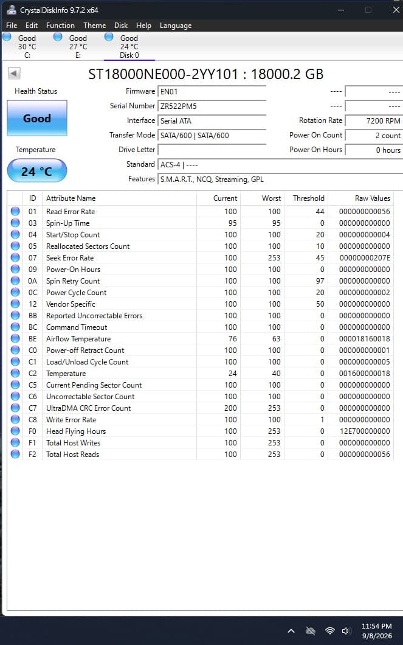The image size is (403, 645).
Task: Click raw value 12E700000000
Action: [365, 431]
